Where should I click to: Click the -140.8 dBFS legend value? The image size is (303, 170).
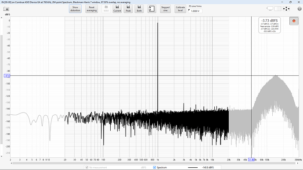coord(208,167)
